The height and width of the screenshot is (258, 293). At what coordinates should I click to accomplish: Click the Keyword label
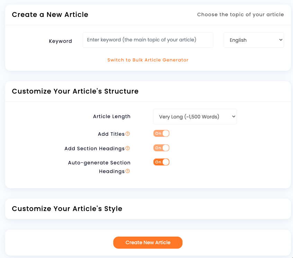[x=60, y=41]
